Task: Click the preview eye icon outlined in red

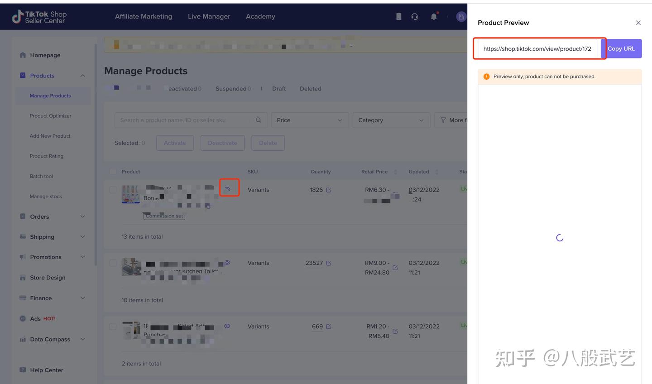Action: point(228,189)
